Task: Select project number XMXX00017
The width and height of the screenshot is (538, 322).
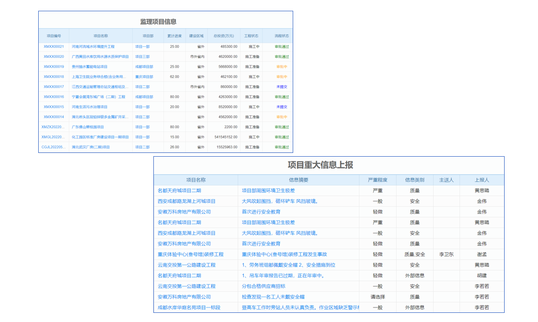Action: tap(53, 86)
